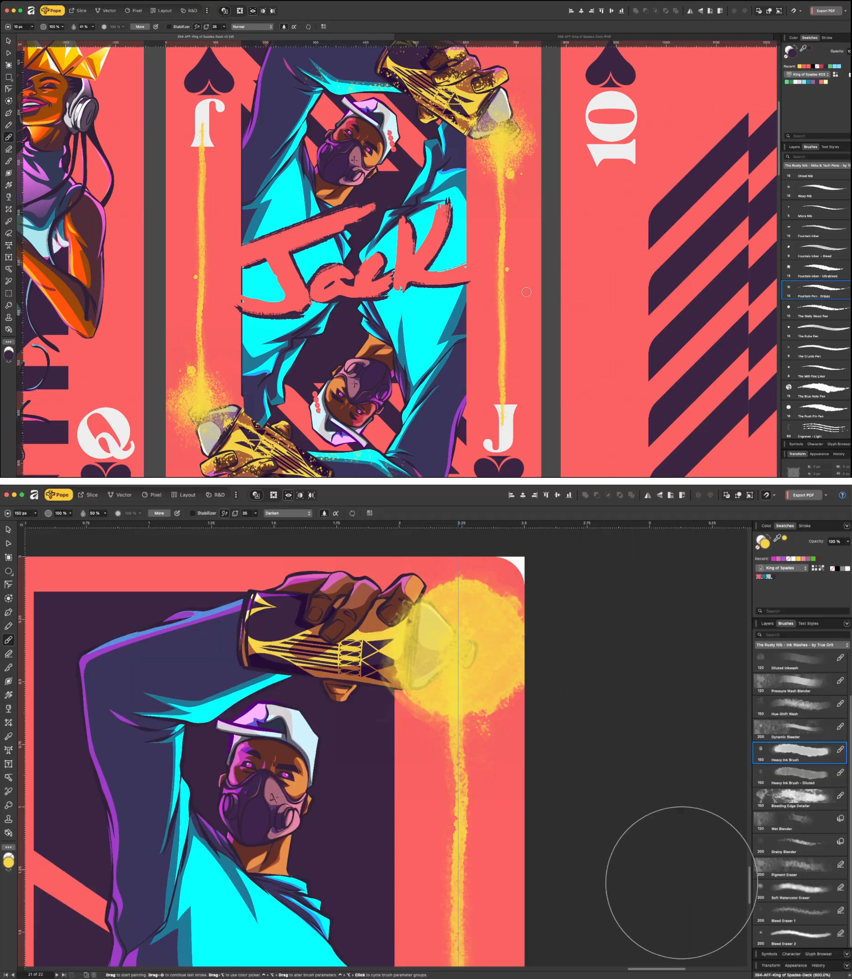
Task: Select the Zoom tool in the top window
Action: point(8,305)
